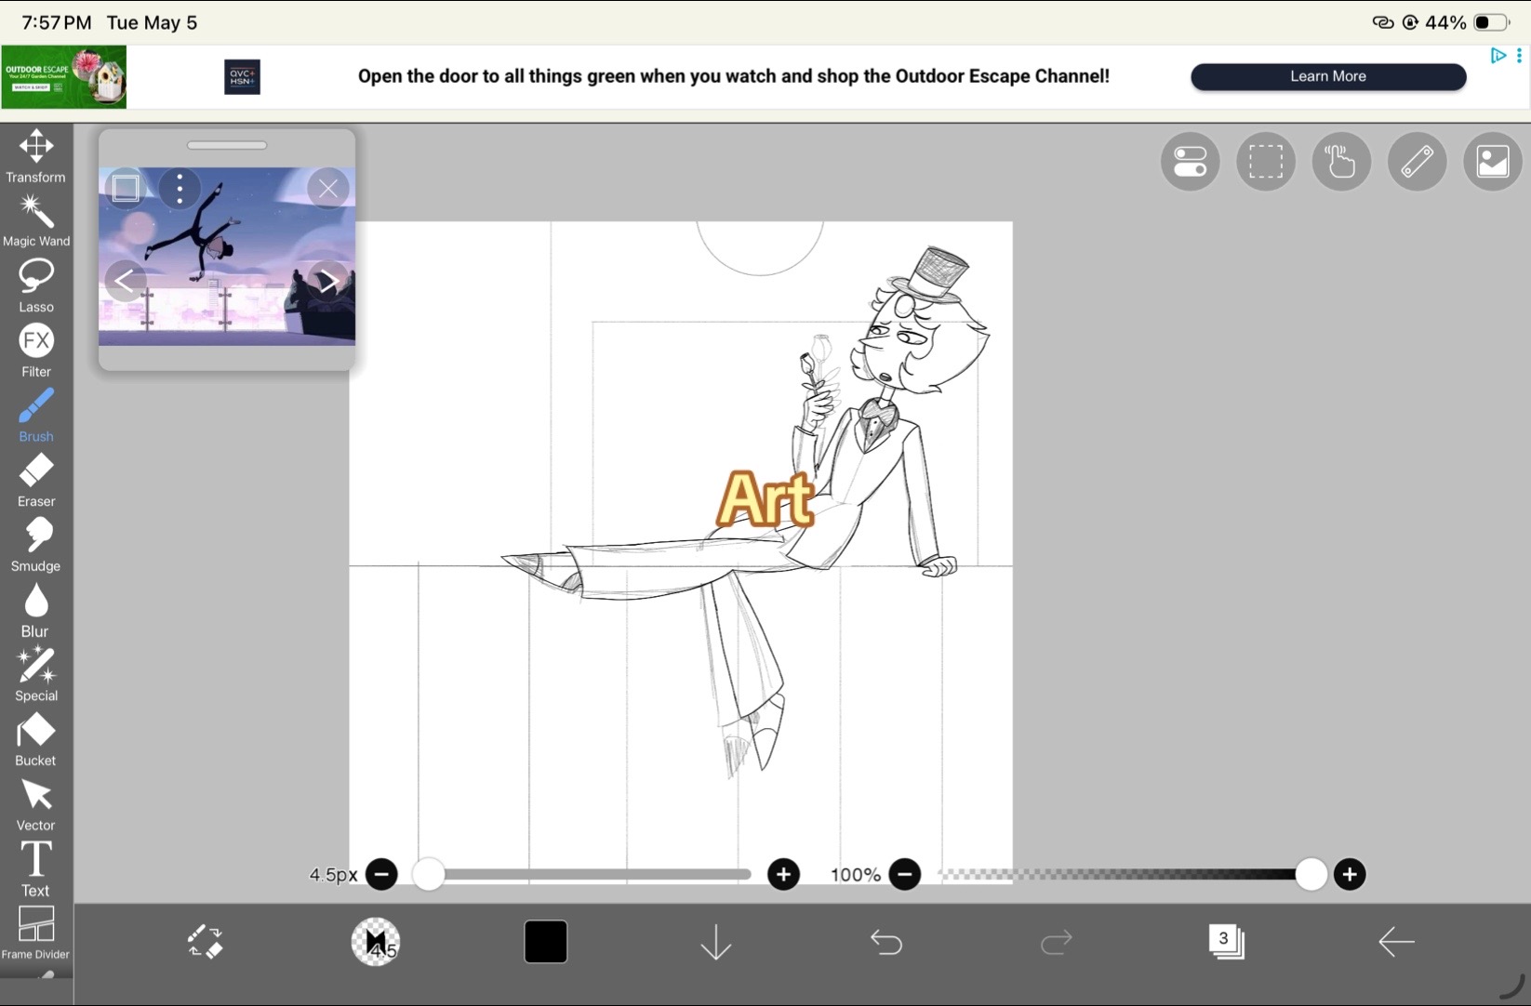Click the Learn More ad button
Viewport: 1531px width, 1006px height.
point(1328,76)
